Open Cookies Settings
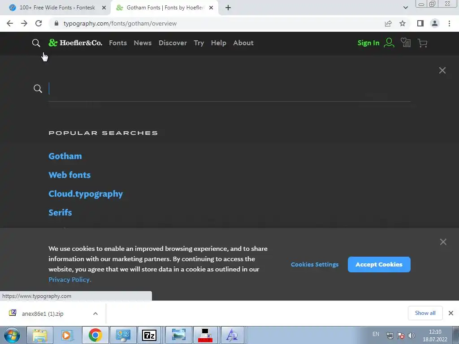 pos(315,264)
